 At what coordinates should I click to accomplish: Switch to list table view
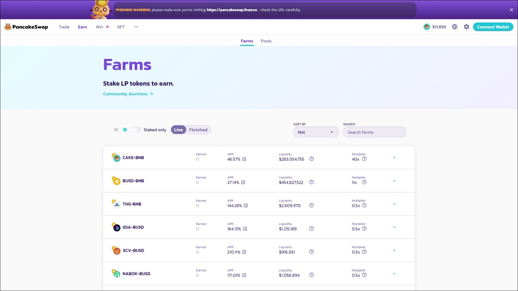point(125,130)
